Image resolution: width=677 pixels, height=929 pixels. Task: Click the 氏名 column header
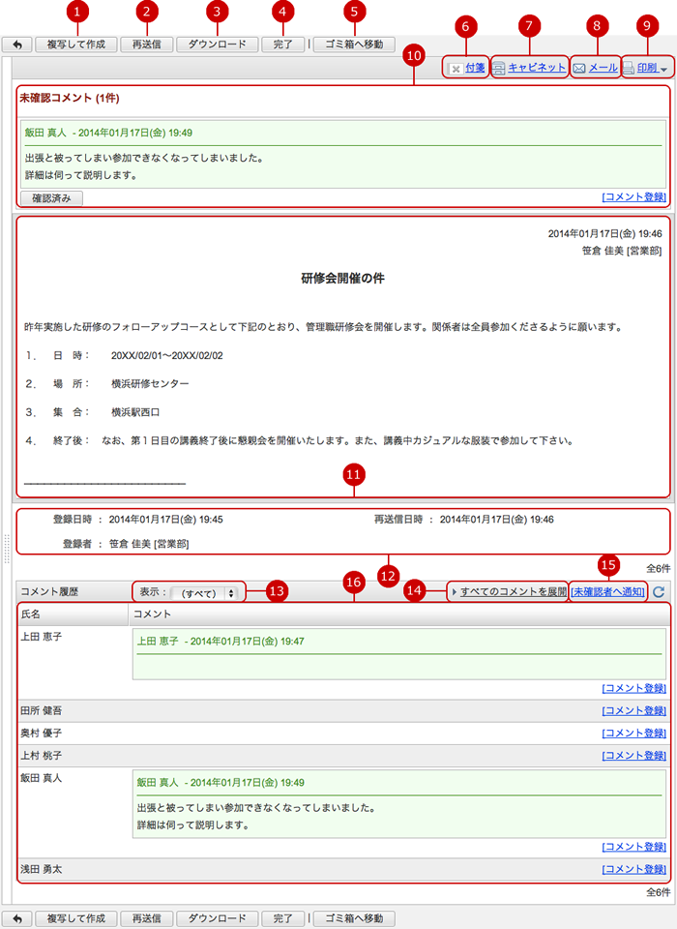[x=73, y=614]
